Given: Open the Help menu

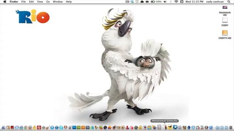Looking at the screenshot, I should click(69, 2).
